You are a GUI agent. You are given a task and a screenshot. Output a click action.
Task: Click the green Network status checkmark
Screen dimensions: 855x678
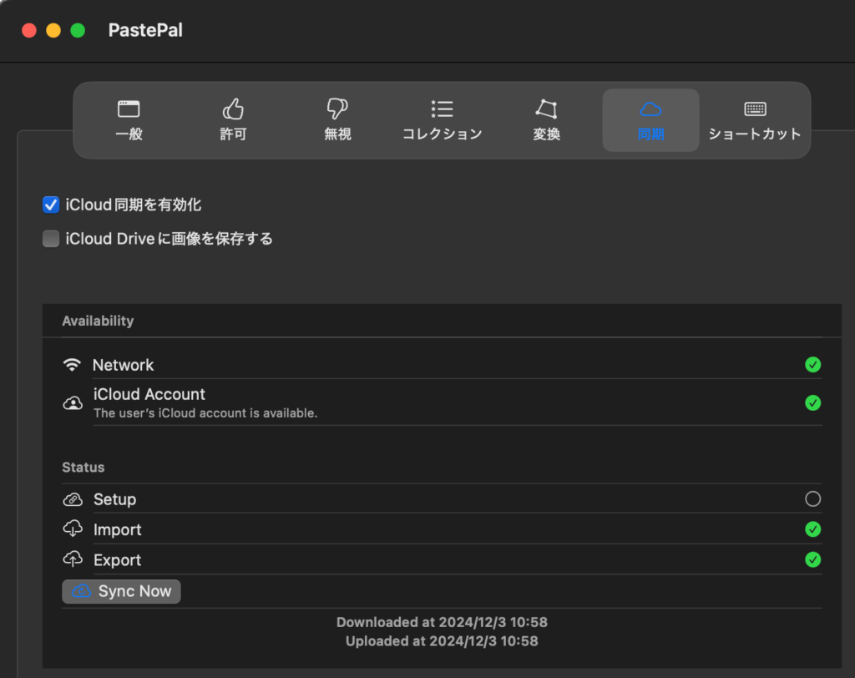(x=812, y=365)
